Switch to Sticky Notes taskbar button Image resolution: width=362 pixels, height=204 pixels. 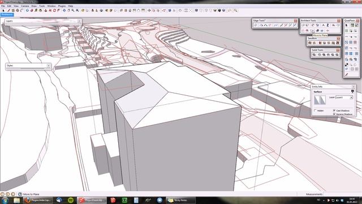pyautogui.click(x=180, y=200)
